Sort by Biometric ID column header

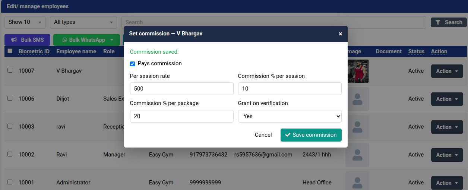[34, 51]
